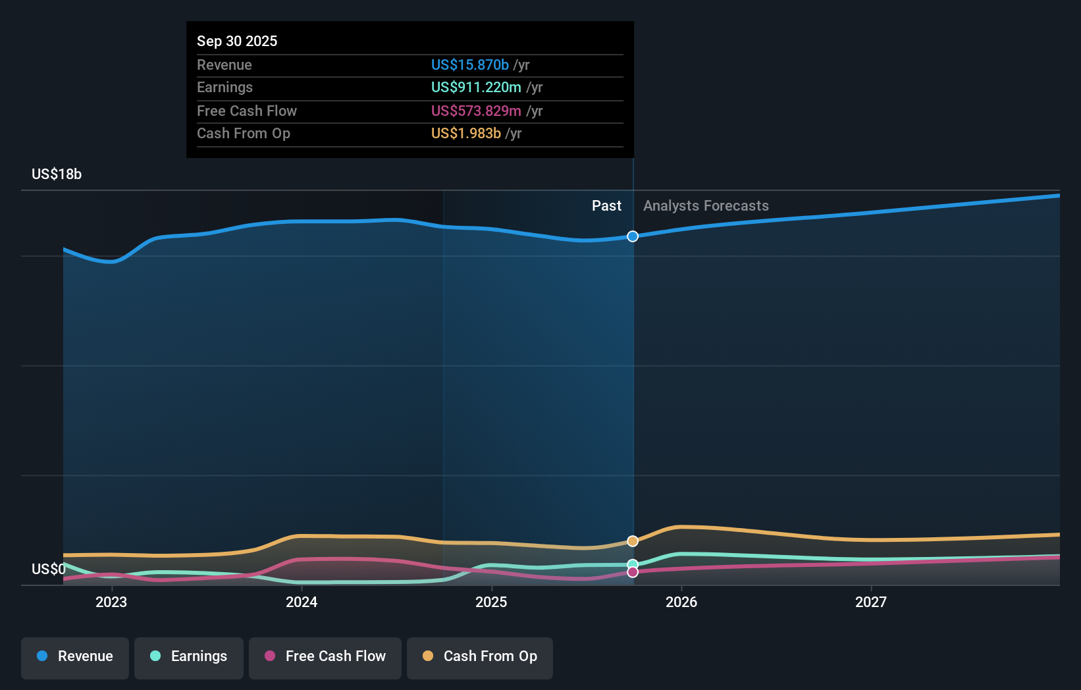Select the blue Revenue marker on the chart
Screen dimensions: 1081x690
point(633,236)
